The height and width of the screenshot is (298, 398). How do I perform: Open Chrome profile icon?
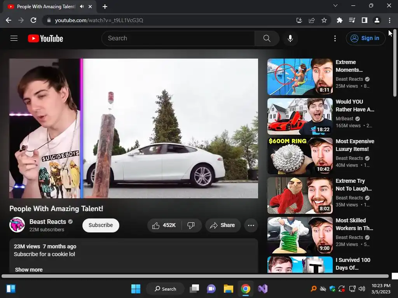point(377,20)
